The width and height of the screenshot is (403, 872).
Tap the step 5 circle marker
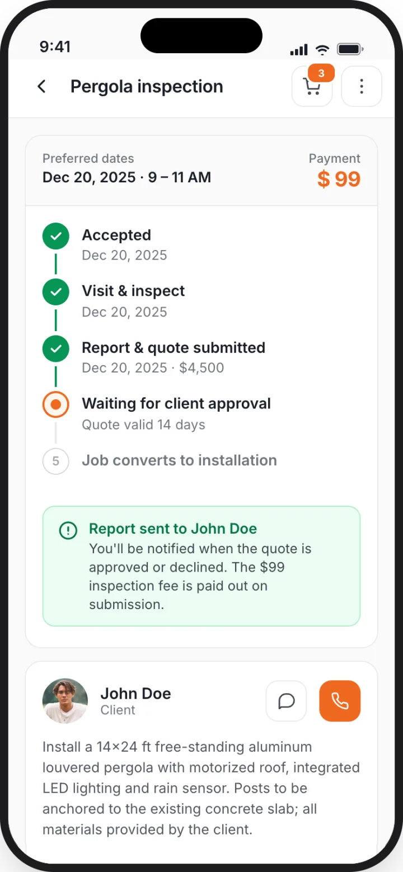point(56,461)
